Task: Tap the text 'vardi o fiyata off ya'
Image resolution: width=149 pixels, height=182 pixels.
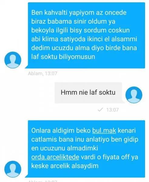Action: pos(110,157)
